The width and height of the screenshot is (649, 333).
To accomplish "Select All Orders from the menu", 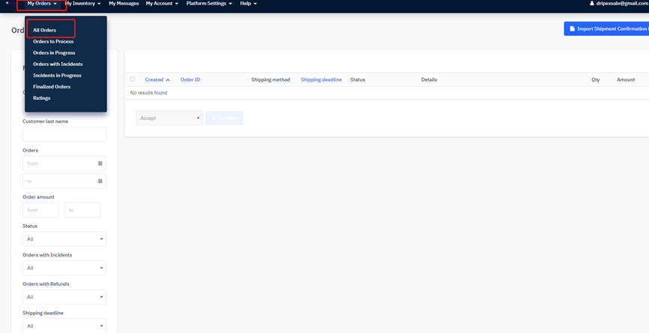I will [44, 30].
